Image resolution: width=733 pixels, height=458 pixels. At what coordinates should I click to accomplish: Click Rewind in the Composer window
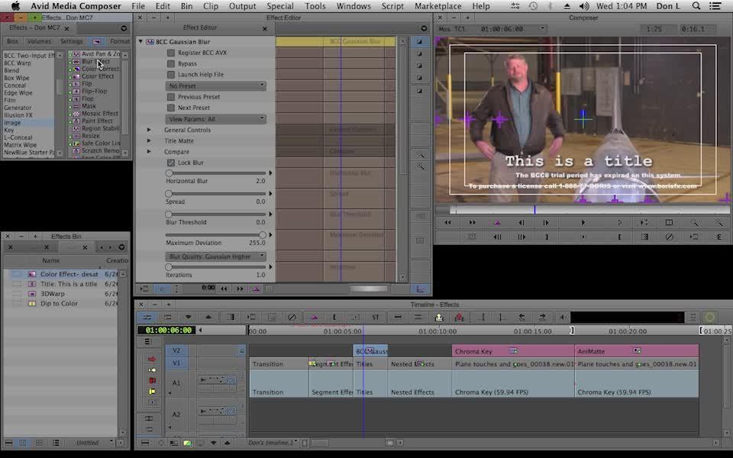tap(448, 223)
